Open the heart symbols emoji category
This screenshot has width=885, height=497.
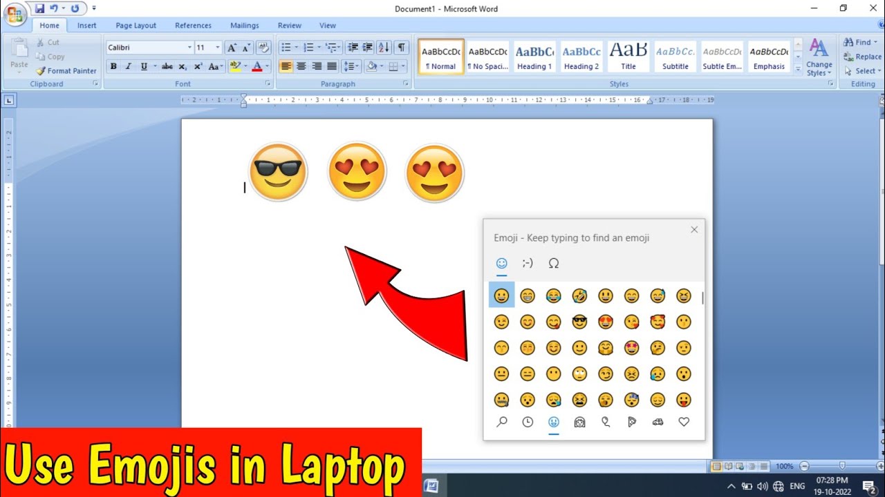pos(684,422)
